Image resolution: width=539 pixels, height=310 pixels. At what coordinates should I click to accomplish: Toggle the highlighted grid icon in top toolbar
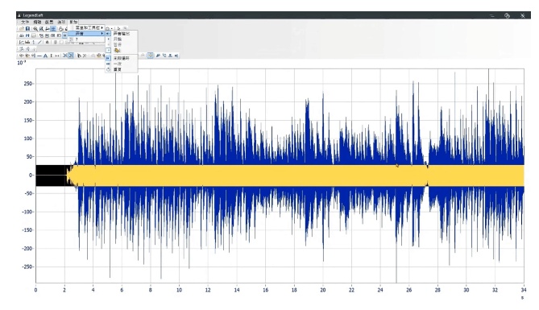53,29
